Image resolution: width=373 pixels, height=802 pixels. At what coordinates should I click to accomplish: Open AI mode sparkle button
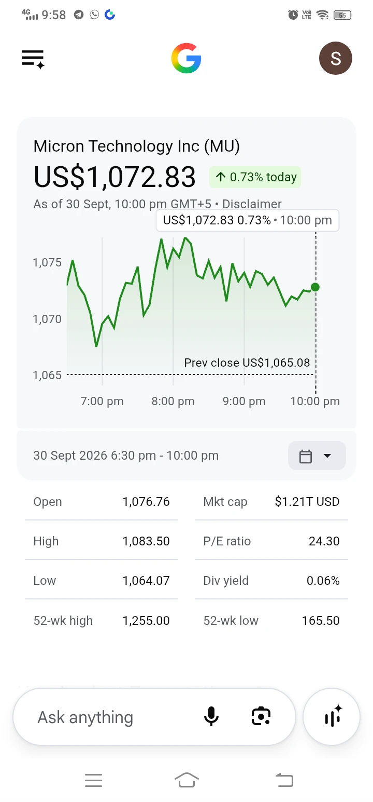pyautogui.click(x=331, y=717)
